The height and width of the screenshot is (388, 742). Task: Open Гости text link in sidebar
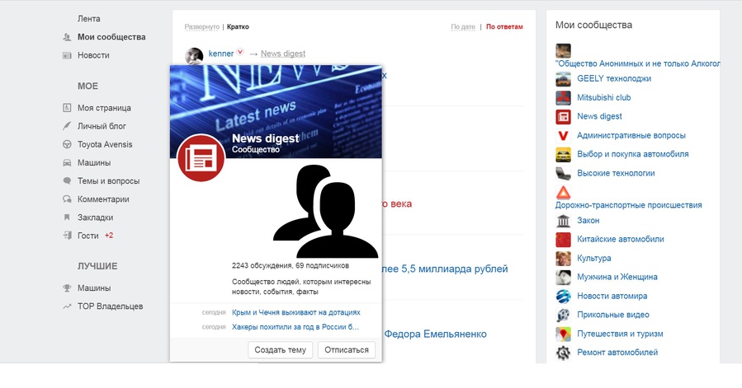(x=88, y=236)
